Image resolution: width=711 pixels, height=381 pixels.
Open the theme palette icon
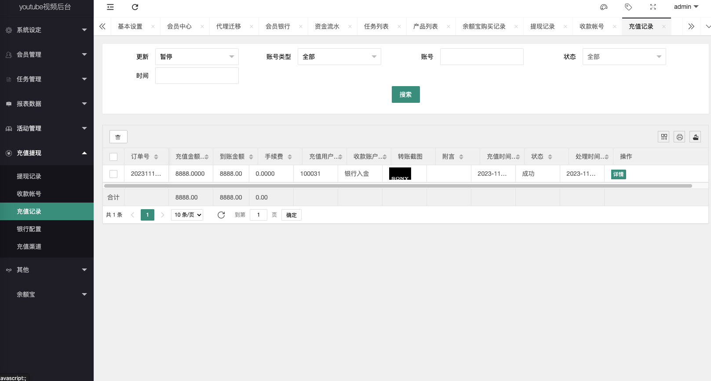[x=604, y=7]
